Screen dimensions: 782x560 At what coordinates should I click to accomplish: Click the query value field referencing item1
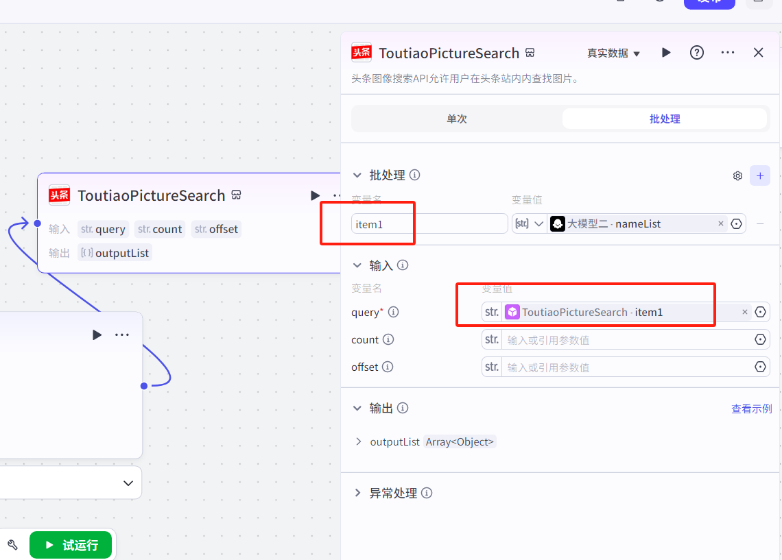[x=626, y=313]
